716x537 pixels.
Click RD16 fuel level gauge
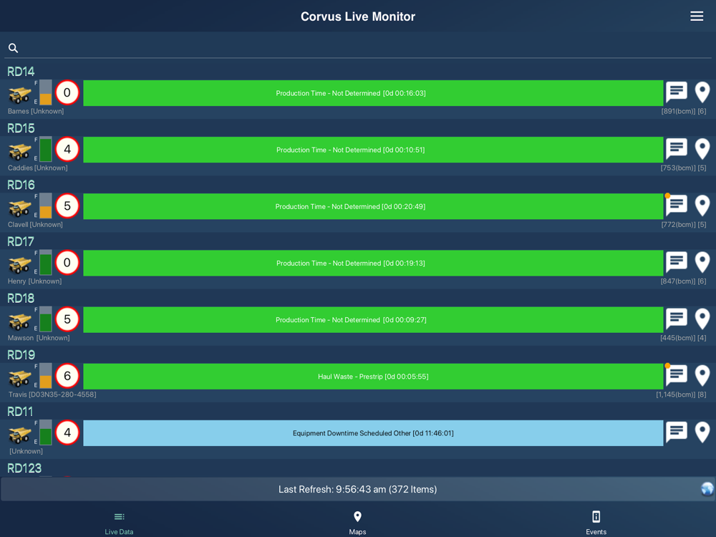click(x=46, y=206)
